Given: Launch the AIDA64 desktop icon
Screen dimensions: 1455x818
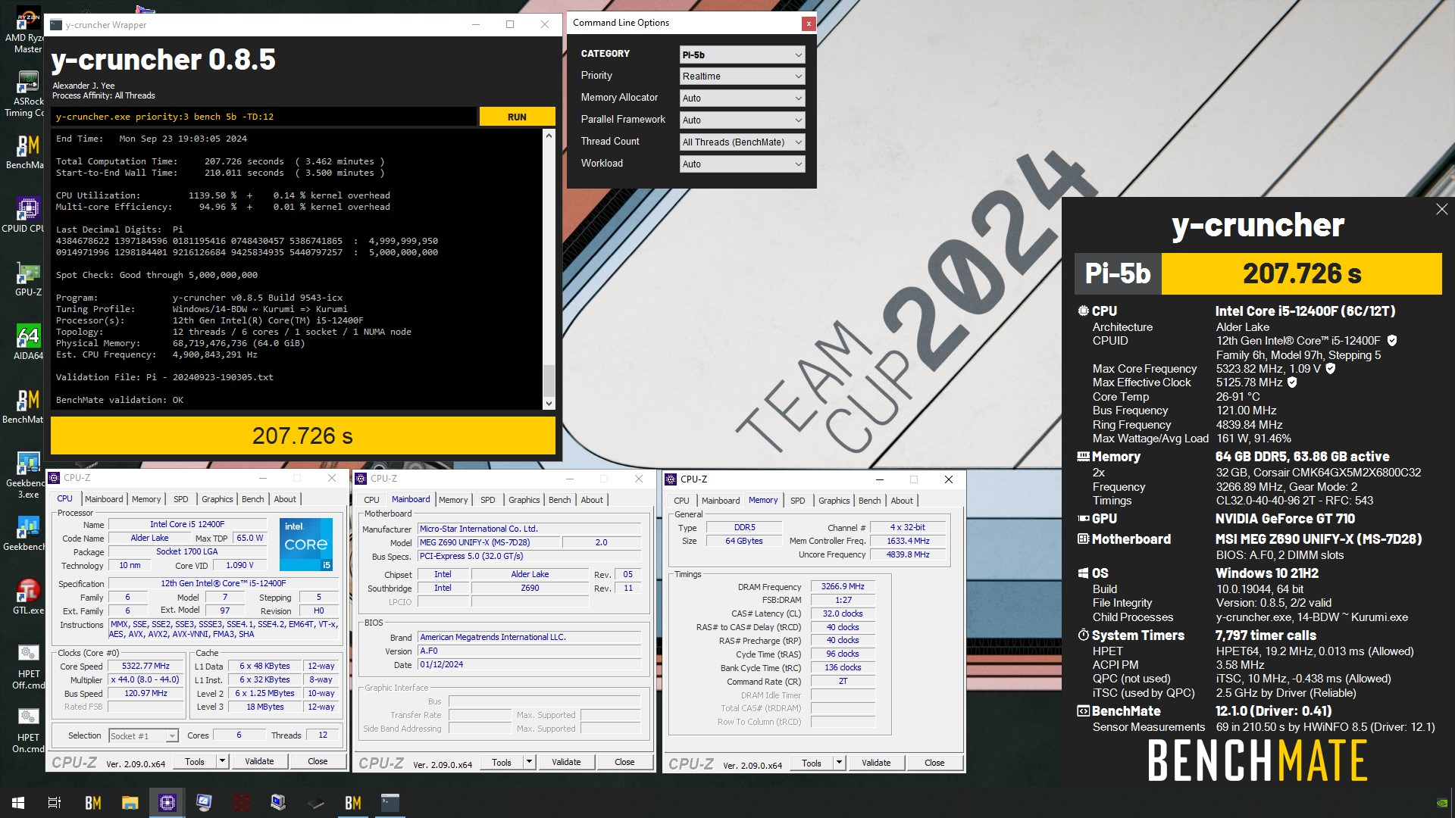Looking at the screenshot, I should (x=27, y=342).
